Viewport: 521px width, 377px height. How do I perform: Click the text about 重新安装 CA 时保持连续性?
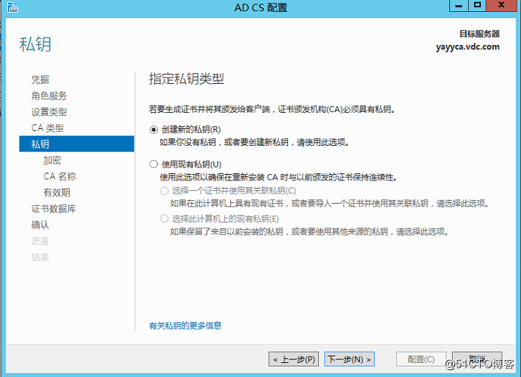point(278,177)
